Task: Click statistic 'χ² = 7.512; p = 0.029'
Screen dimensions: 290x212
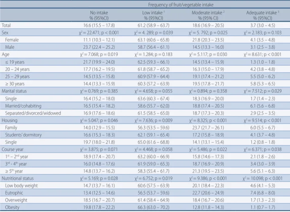Action: tap(263, 91)
